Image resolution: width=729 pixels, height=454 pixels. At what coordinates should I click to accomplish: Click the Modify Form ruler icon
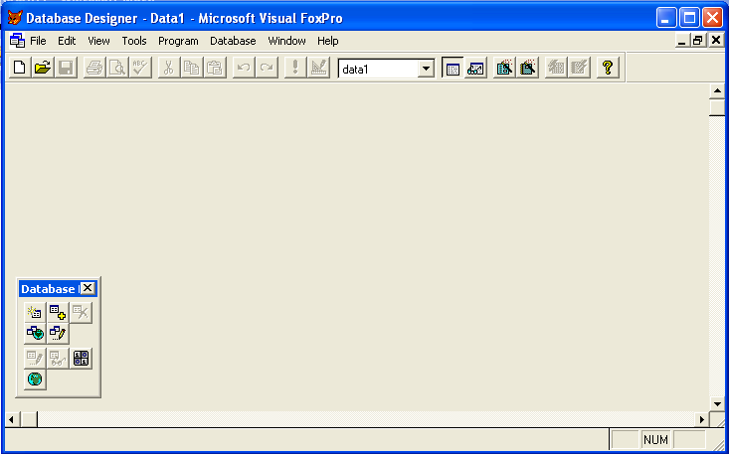[318, 69]
